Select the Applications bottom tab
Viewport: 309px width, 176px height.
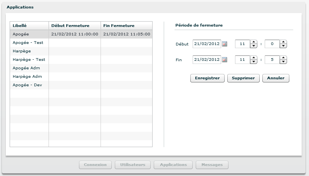click(x=173, y=165)
